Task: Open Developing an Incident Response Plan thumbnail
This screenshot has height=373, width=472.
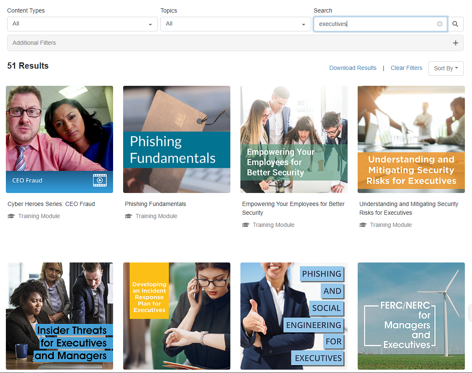Action: tap(176, 316)
